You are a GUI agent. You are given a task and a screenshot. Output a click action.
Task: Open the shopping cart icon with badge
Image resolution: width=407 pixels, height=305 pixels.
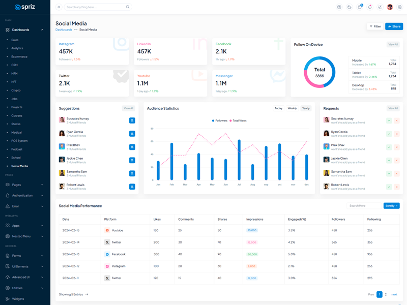point(360,7)
